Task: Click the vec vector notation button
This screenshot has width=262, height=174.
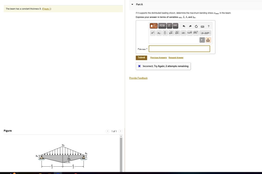Action: click(x=175, y=26)
